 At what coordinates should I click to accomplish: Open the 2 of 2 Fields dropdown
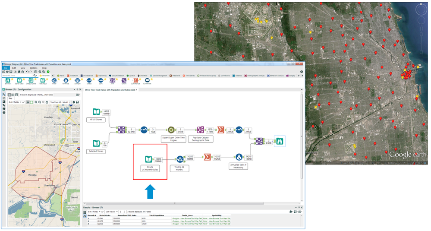click(15, 102)
